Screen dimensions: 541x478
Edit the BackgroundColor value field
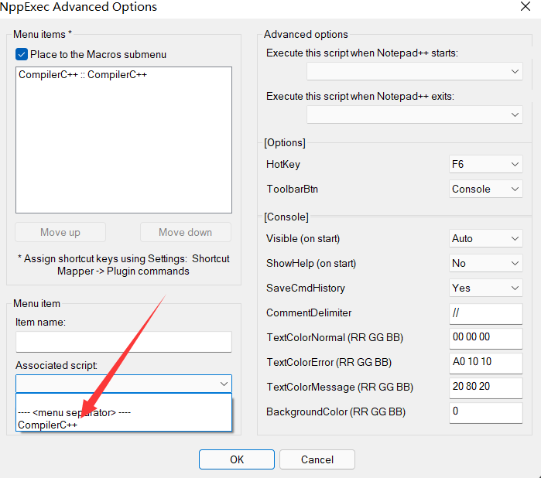pyautogui.click(x=486, y=412)
